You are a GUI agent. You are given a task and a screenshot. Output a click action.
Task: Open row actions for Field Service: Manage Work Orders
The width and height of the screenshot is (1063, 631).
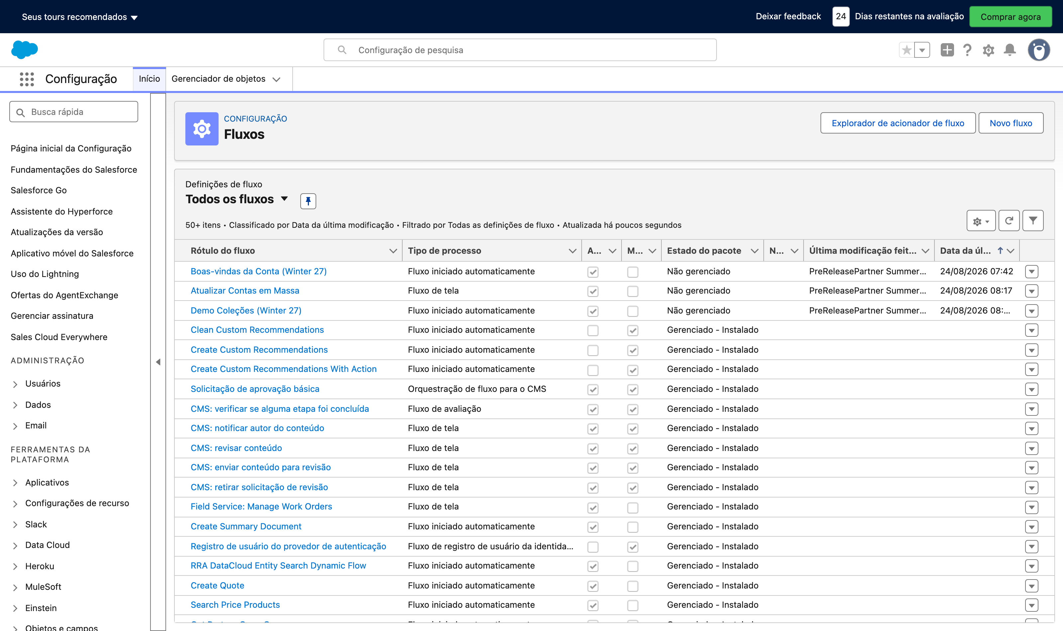tap(1031, 507)
